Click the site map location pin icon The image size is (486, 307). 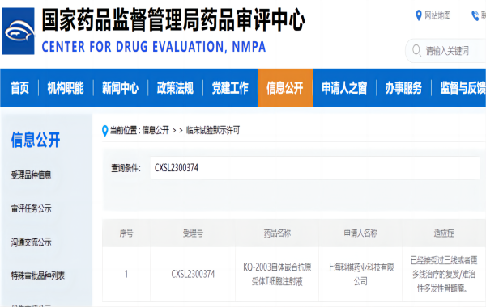419,15
